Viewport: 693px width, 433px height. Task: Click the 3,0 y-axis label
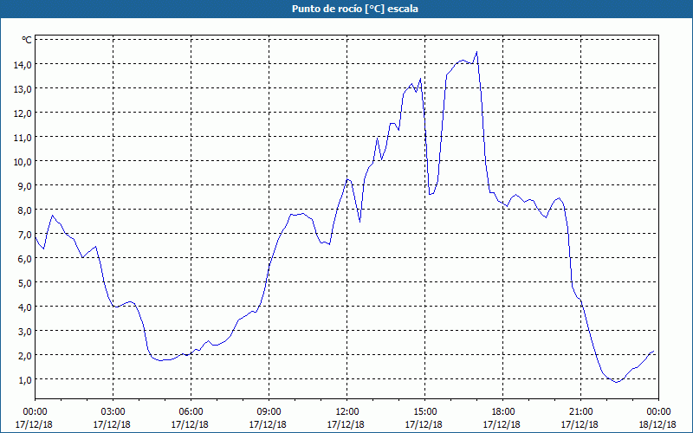coord(24,331)
